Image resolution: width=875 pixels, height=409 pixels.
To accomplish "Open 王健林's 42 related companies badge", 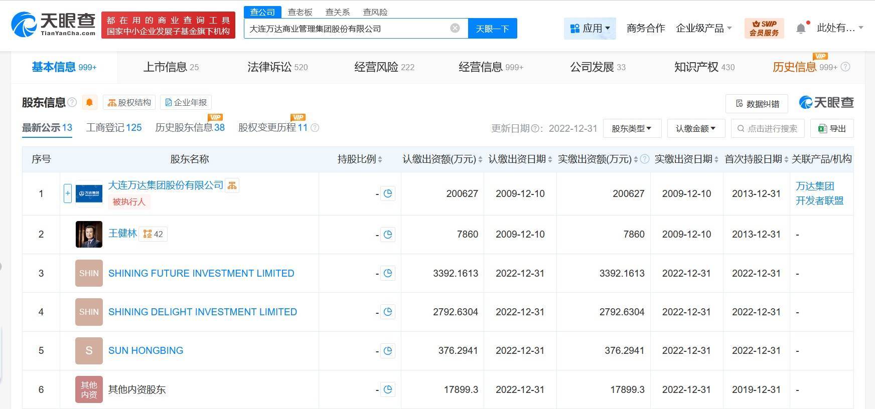I will click(153, 234).
